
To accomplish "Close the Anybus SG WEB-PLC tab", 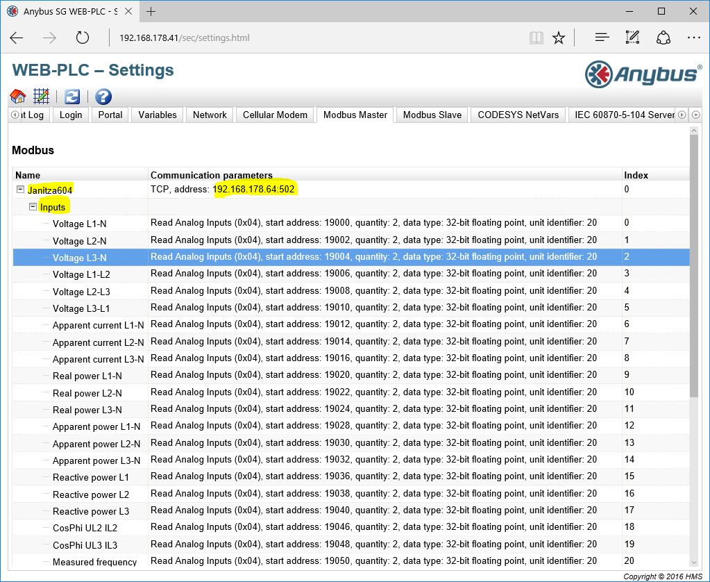I will [x=128, y=11].
